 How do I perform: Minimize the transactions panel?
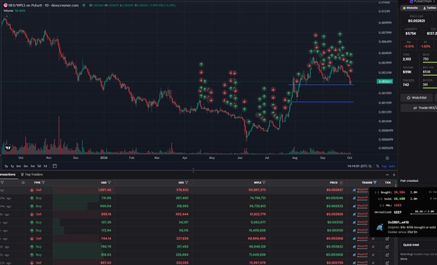(387, 174)
